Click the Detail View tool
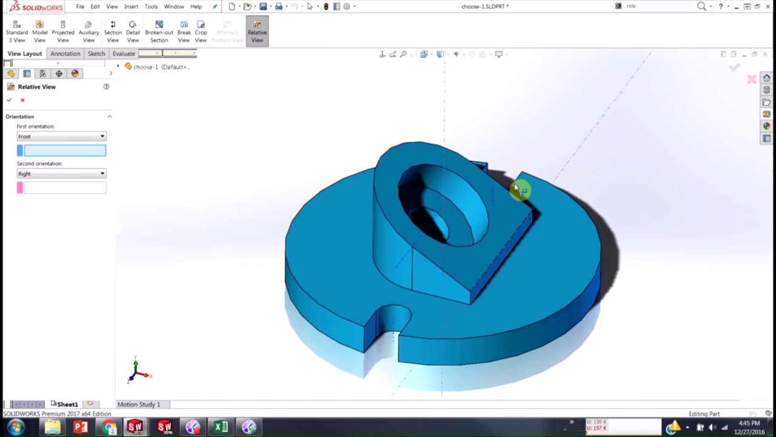The width and height of the screenshot is (776, 437). pyautogui.click(x=133, y=32)
